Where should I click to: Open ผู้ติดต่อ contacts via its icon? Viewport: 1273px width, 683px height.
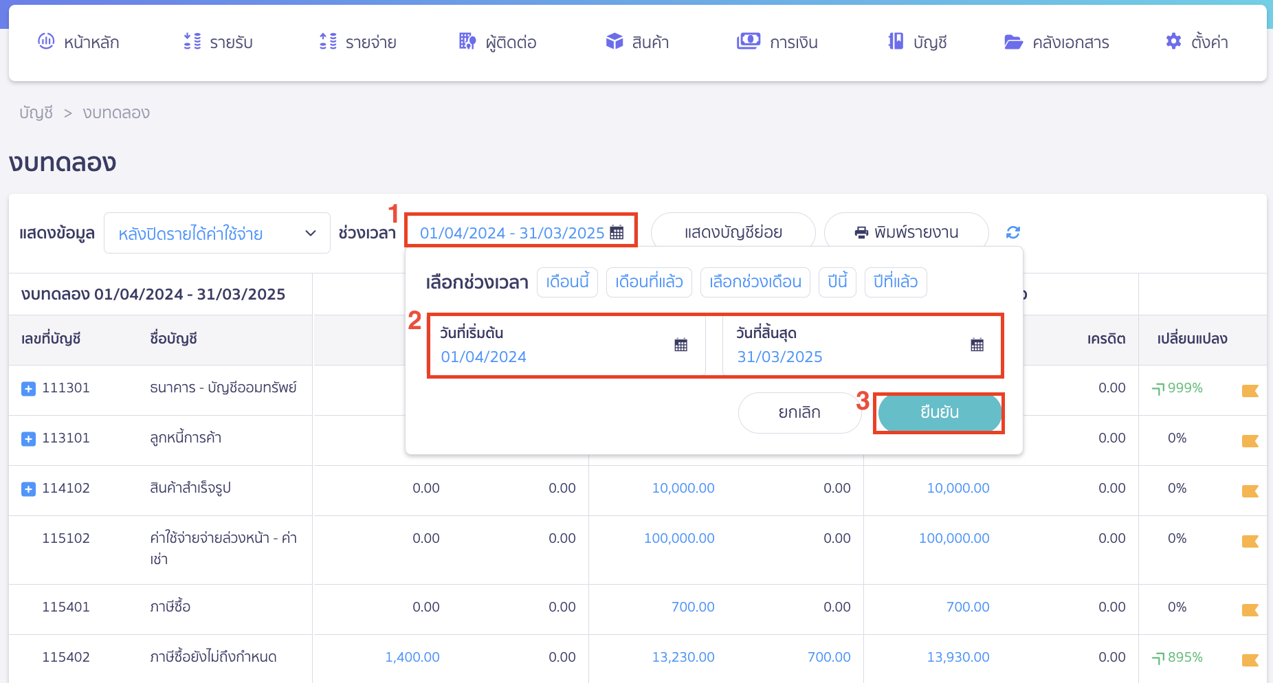pos(467,41)
